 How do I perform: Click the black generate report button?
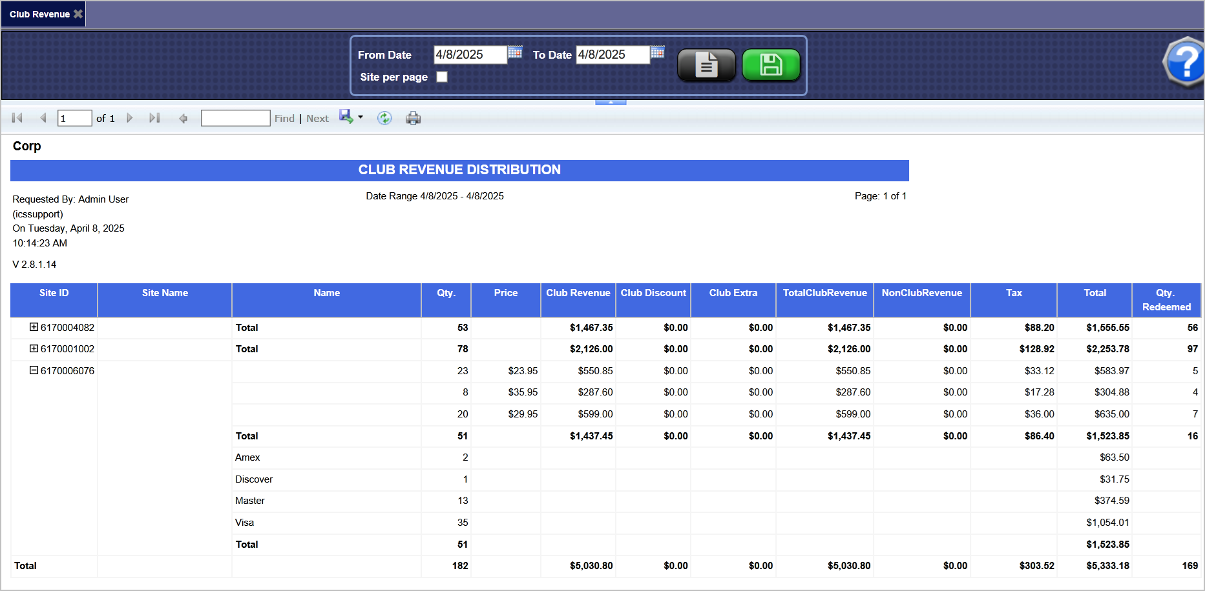point(706,65)
